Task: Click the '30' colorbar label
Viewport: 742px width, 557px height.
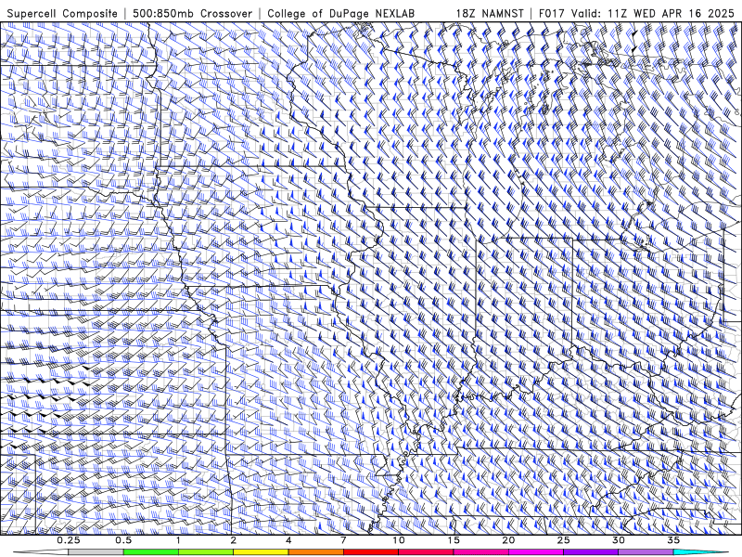Action: click(619, 540)
